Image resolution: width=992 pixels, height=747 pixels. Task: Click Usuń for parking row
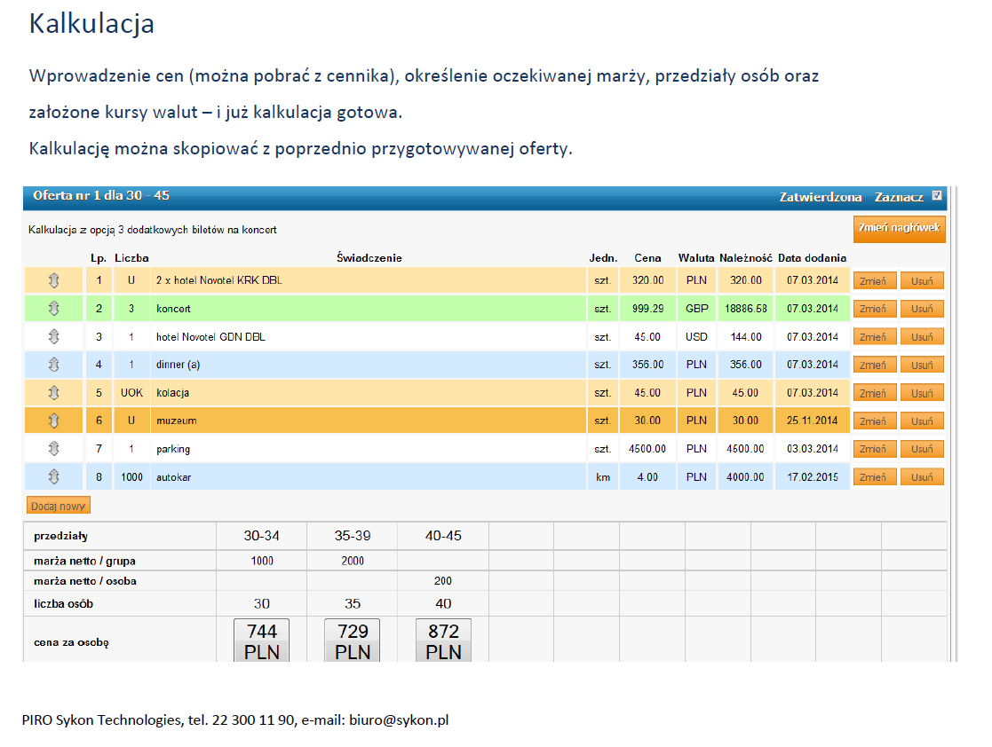[x=922, y=449]
